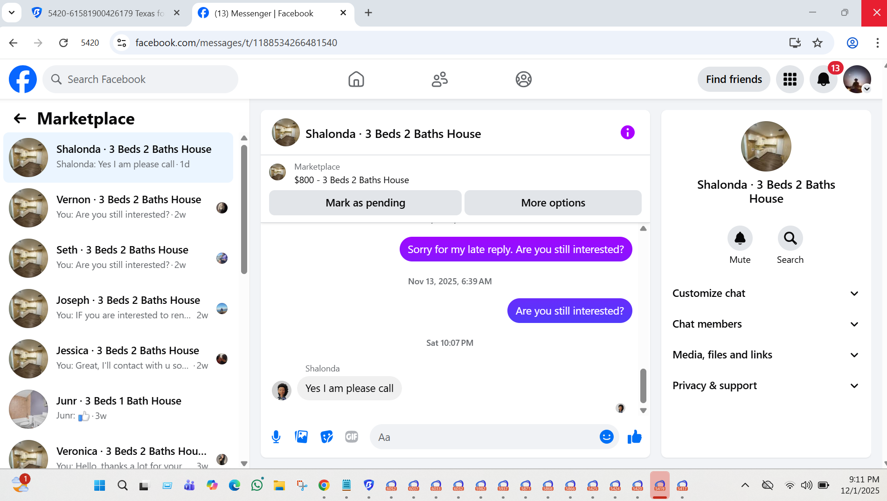Image resolution: width=887 pixels, height=501 pixels.
Task: Open File Explorer from the taskbar
Action: [x=279, y=485]
